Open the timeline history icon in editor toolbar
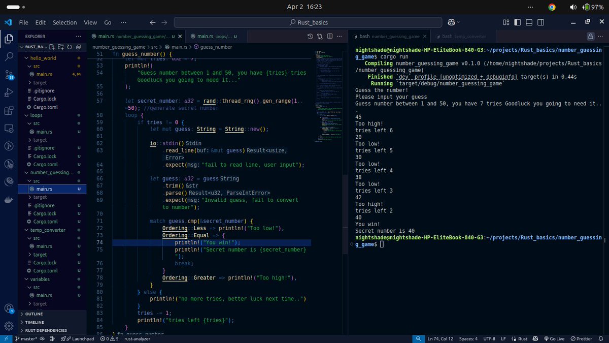Screen dimensions: 609x343 (311, 37)
